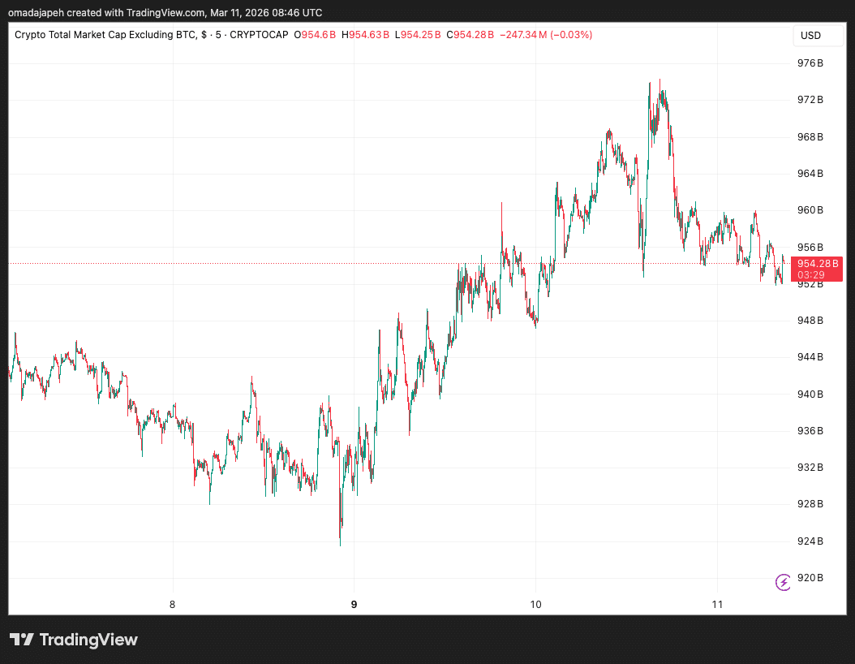855x664 pixels.
Task: Click the low value L954.25 B
Action: click(418, 35)
